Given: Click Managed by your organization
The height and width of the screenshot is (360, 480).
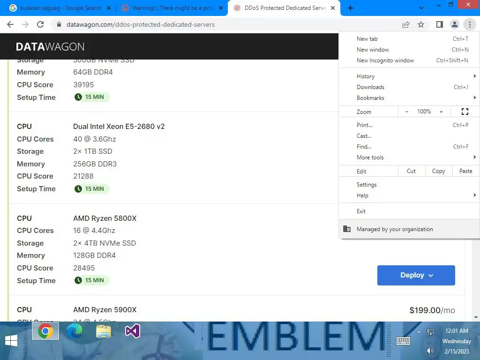Looking at the screenshot, I should click(409, 229).
